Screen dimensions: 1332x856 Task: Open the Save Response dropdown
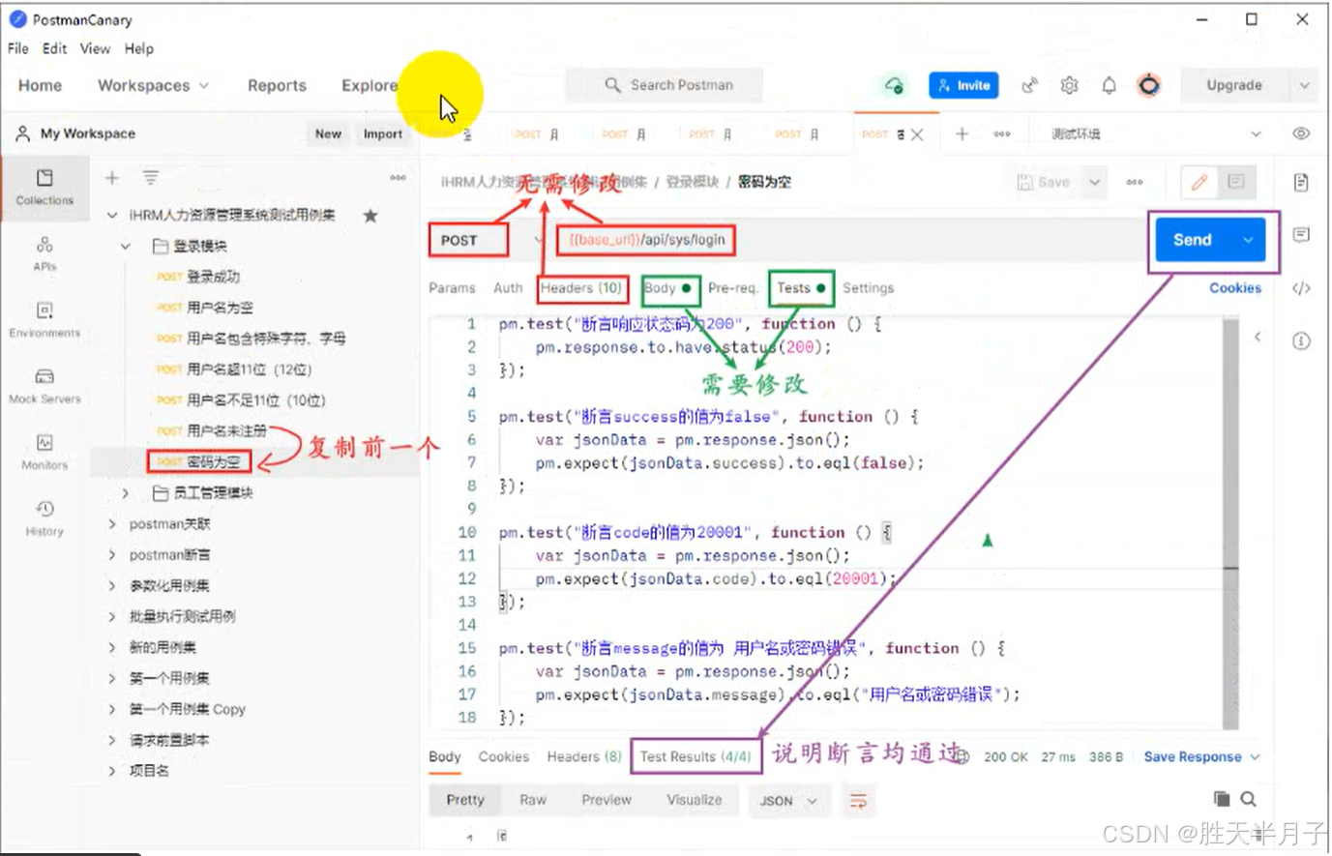click(x=1201, y=756)
